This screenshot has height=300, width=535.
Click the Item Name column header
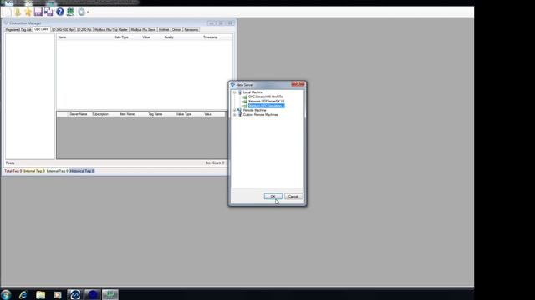[127, 114]
